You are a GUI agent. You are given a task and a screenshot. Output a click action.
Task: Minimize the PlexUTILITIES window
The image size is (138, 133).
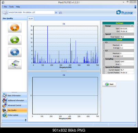(124, 2)
